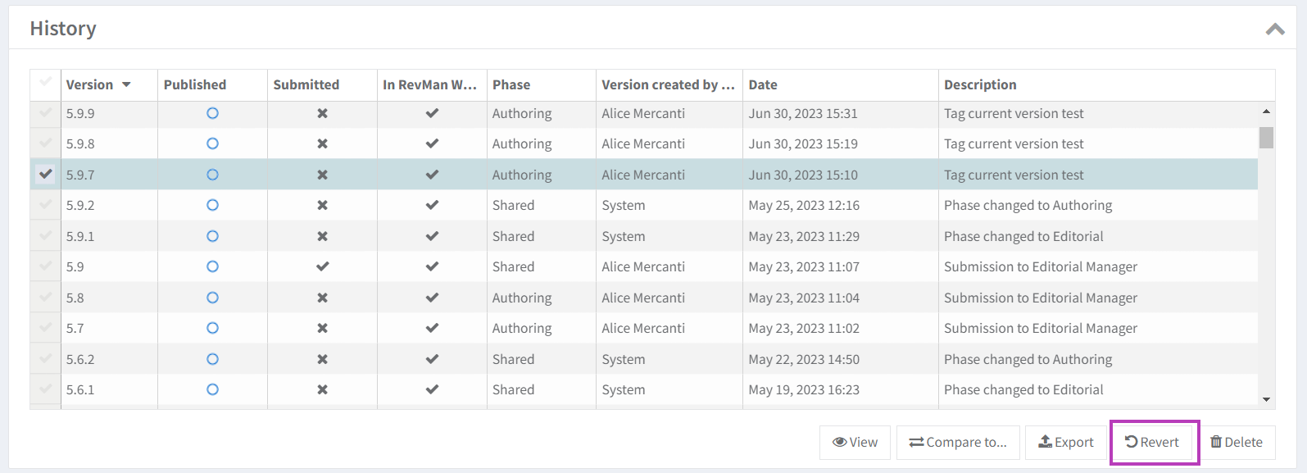Sort by the Date column header
The height and width of the screenshot is (473, 1307).
[763, 84]
